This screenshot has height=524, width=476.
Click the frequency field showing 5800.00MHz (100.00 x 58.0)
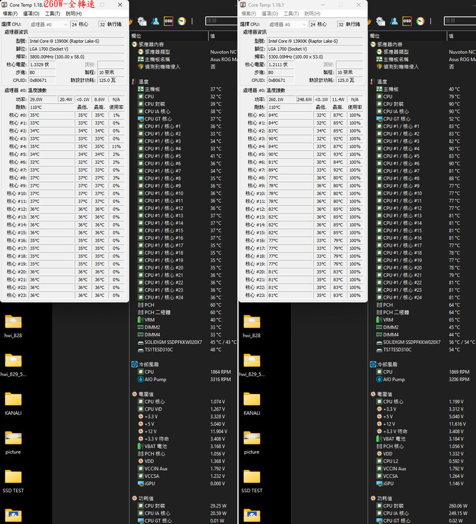(x=76, y=57)
